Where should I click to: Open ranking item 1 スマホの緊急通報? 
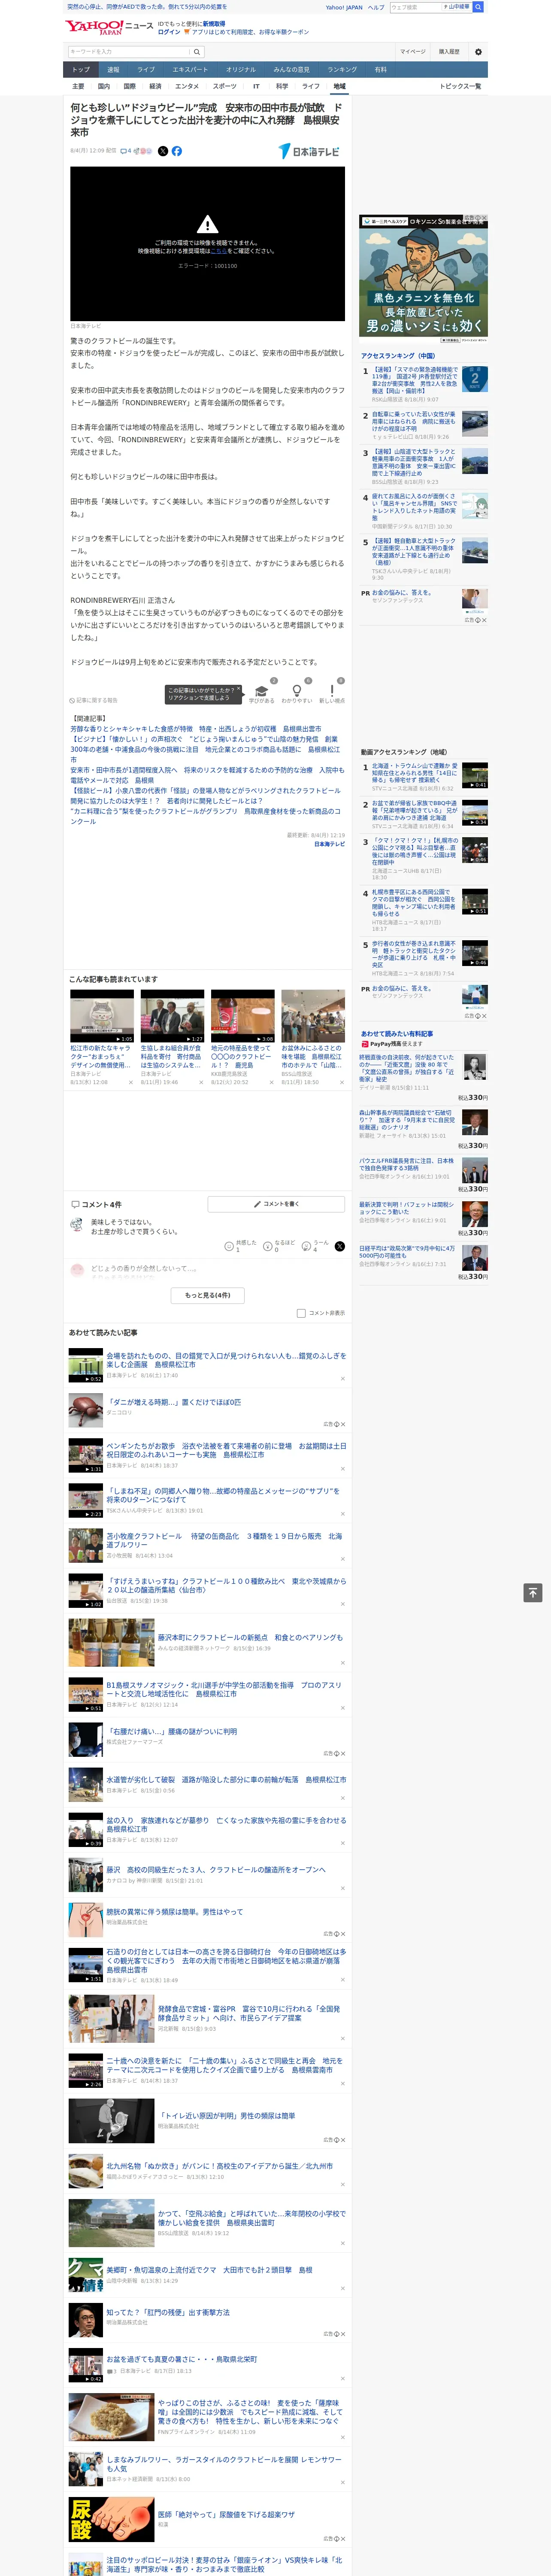click(x=414, y=381)
